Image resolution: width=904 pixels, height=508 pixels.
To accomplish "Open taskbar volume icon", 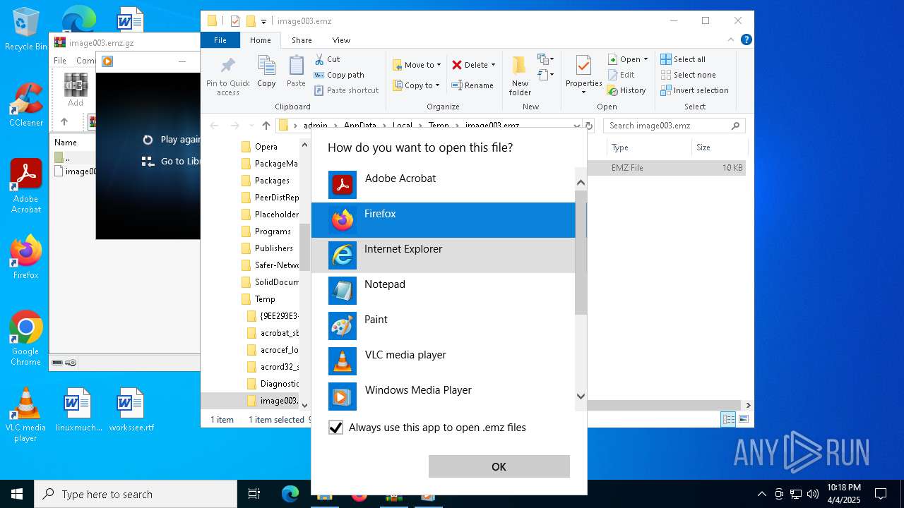I will tap(813, 494).
